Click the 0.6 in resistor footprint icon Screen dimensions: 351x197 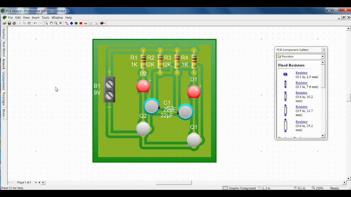(x=285, y=126)
